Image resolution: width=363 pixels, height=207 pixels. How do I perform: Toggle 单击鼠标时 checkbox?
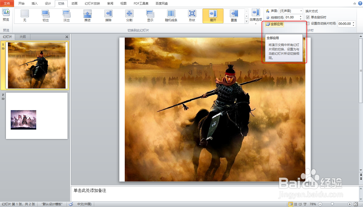(308, 17)
